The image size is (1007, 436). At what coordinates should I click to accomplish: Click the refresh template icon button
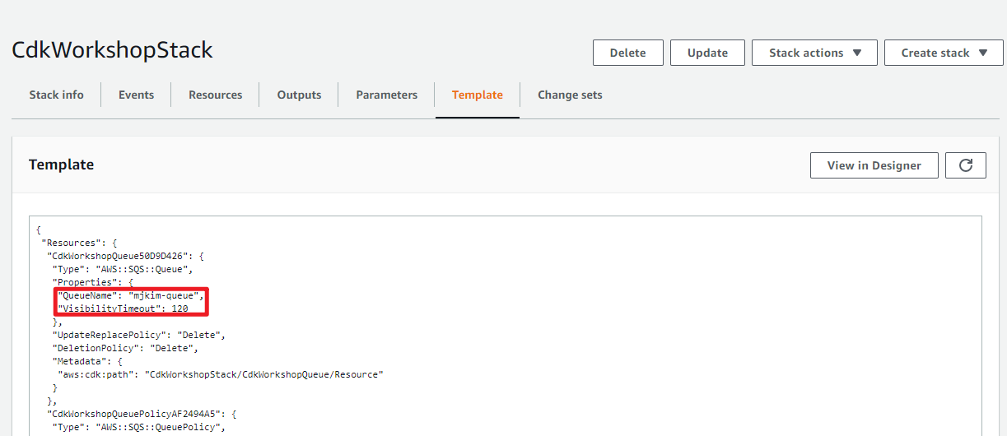point(966,165)
